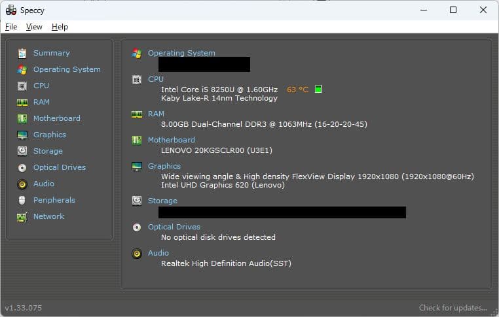The height and width of the screenshot is (317, 499).
Task: Click the Audio heading link in summary
Action: 158,253
